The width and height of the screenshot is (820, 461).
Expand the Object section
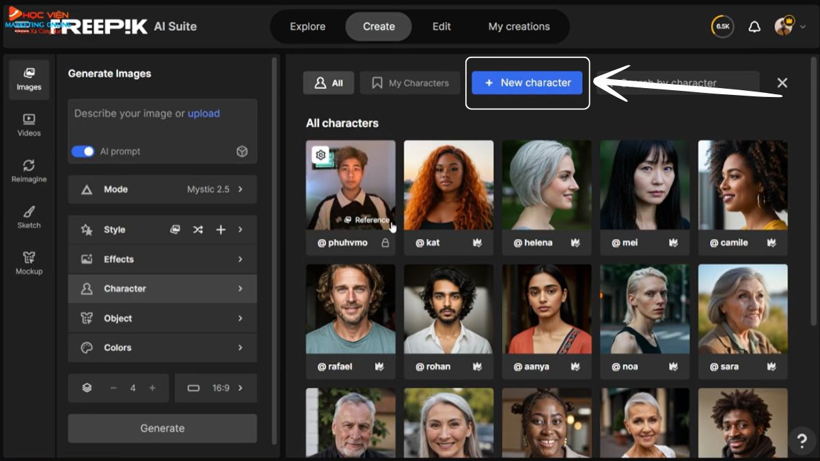click(162, 318)
